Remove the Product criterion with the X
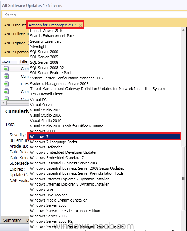Screen dimensions: 187x231 coord(80,25)
